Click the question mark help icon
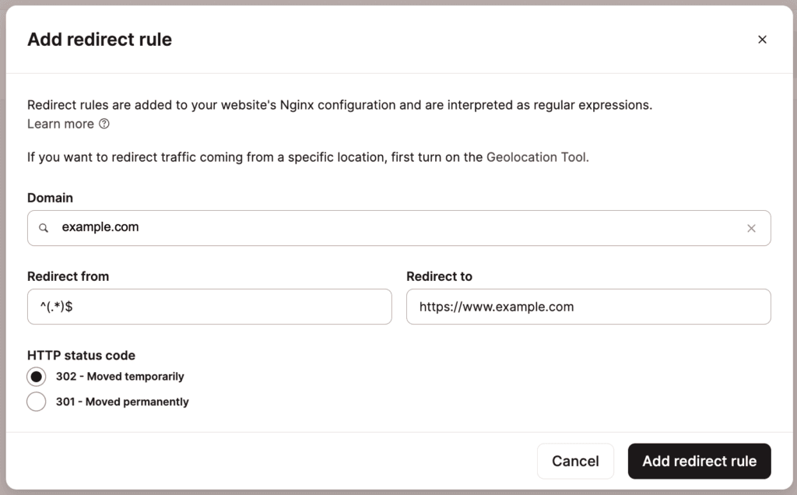The image size is (797, 495). coord(104,124)
